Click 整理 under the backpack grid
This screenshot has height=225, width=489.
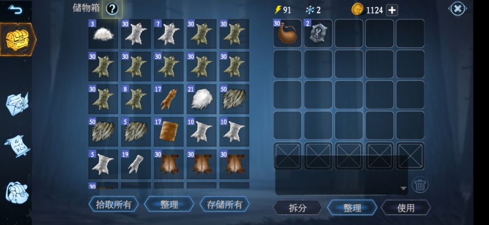(352, 207)
